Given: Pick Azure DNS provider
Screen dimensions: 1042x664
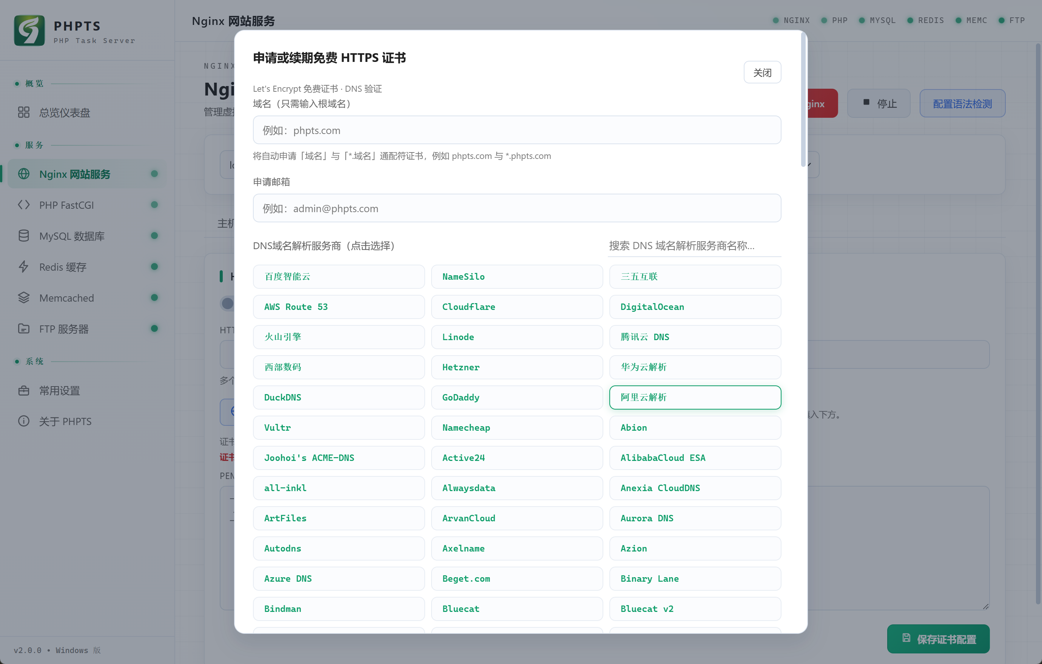Looking at the screenshot, I should point(339,578).
